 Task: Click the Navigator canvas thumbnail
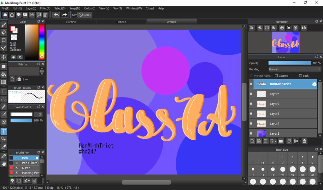(285, 42)
